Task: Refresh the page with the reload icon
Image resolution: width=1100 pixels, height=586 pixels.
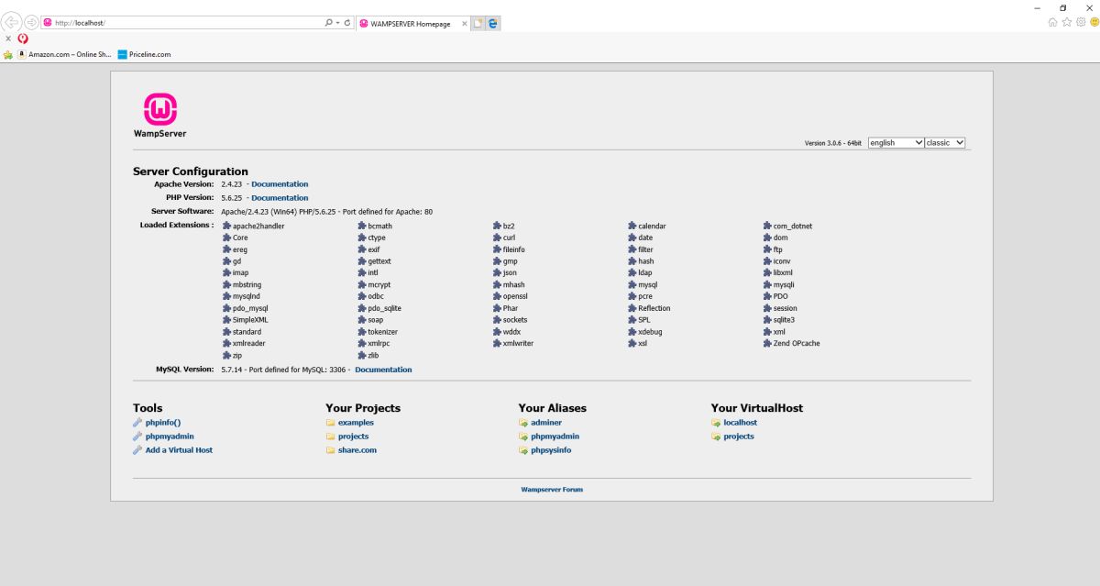Action: pyautogui.click(x=347, y=23)
